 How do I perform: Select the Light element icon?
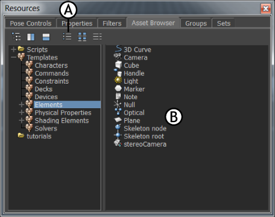pos(118,81)
